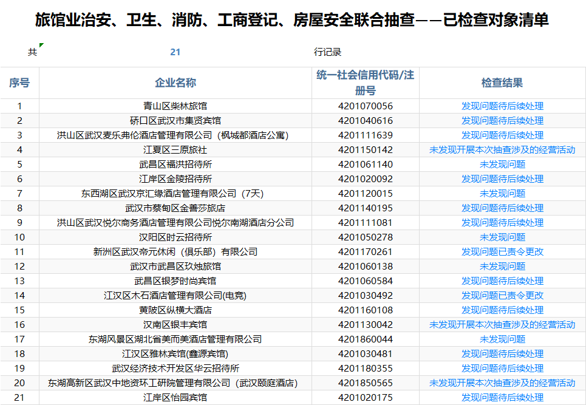Click registration code 4201020175

point(366,398)
